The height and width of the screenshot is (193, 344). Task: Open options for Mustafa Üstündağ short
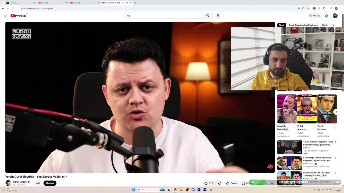(x=294, y=127)
